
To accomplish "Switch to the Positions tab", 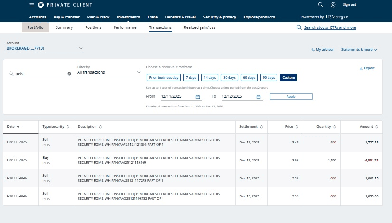I will (x=93, y=27).
